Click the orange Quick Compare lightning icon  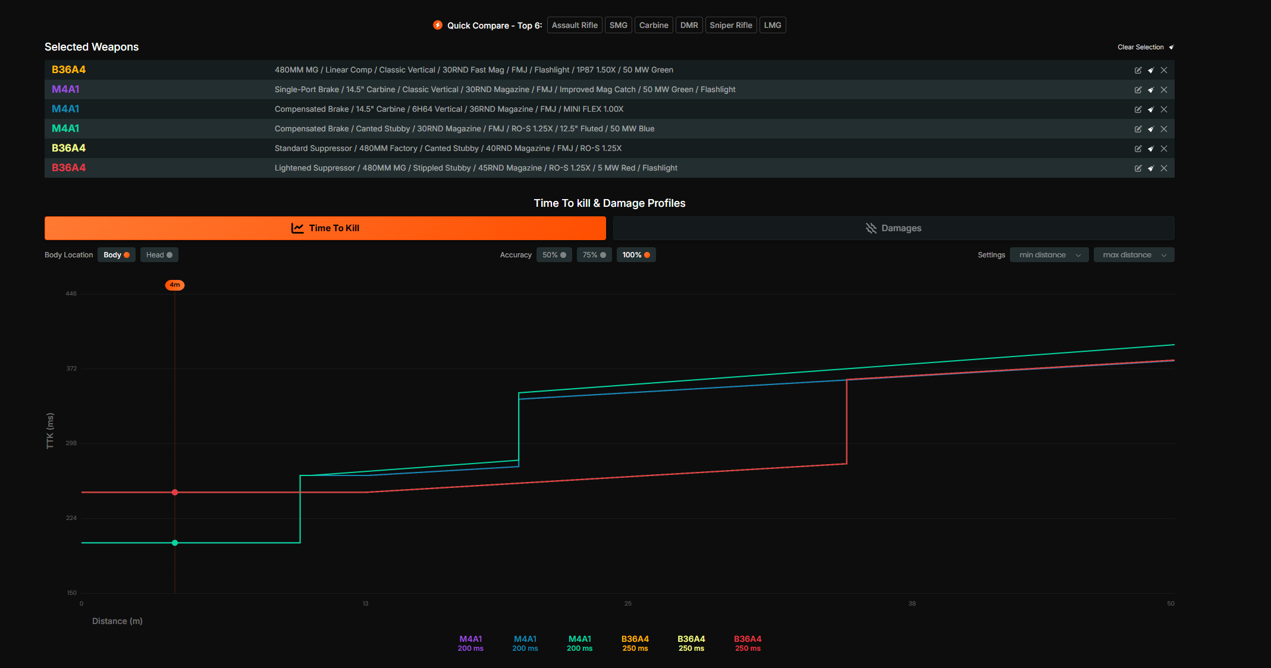click(x=438, y=25)
